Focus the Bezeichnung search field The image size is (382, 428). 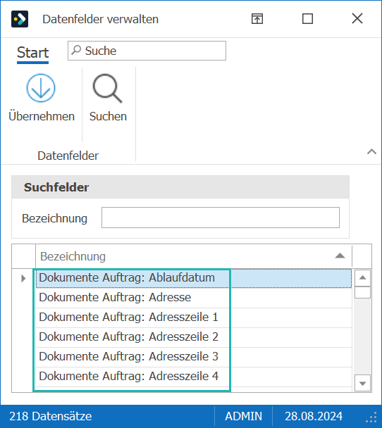click(221, 218)
